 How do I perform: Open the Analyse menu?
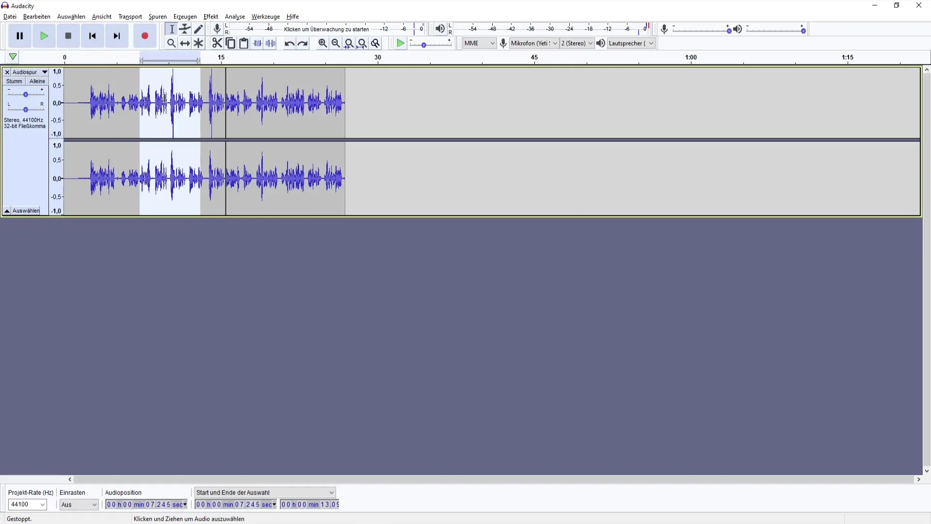pyautogui.click(x=235, y=16)
